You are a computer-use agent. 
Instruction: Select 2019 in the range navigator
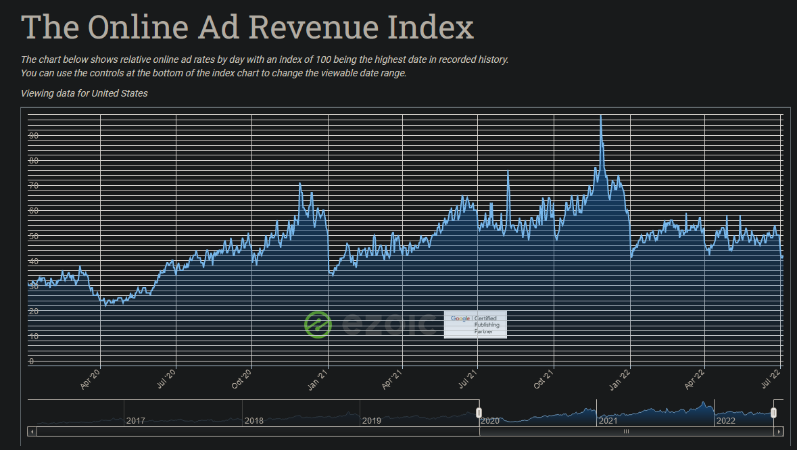[x=372, y=420]
